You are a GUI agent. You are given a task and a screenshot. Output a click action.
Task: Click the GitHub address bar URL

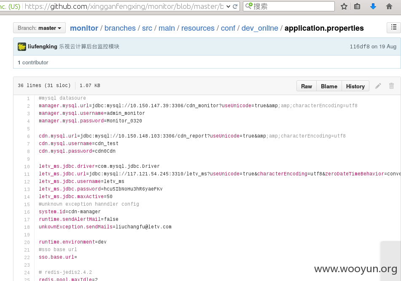(124, 6)
